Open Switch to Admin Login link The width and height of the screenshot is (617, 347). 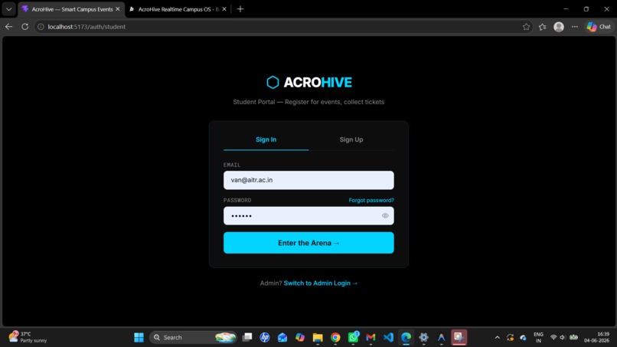[x=320, y=283]
